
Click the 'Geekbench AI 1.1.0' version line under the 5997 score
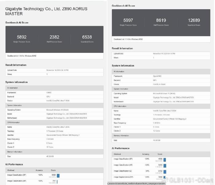coord(128,39)
